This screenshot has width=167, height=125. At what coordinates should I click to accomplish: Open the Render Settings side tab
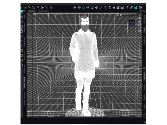[x=24, y=83]
